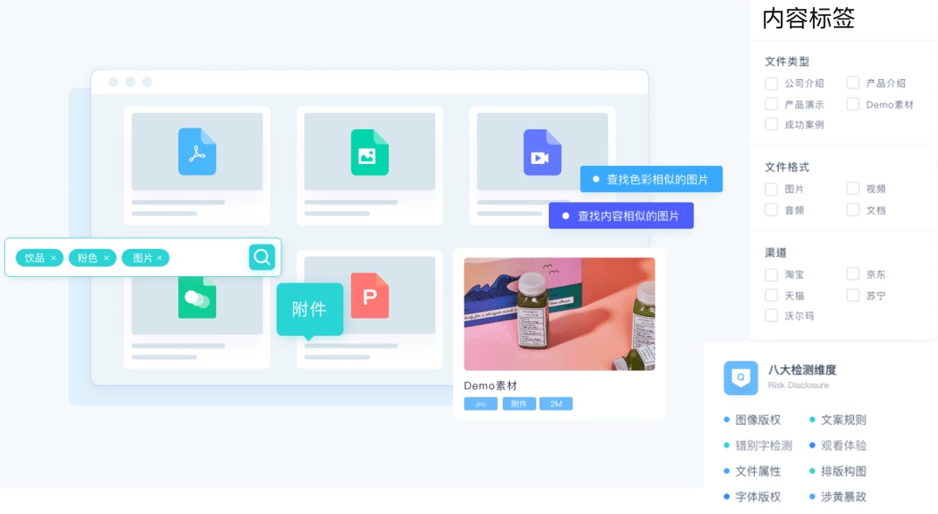
Task: Select the green image file icon
Action: 369,152
